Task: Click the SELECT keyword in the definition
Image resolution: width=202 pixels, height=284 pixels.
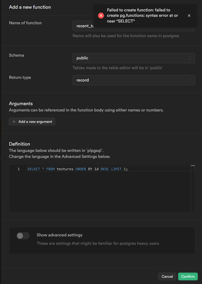Action: coord(33,169)
